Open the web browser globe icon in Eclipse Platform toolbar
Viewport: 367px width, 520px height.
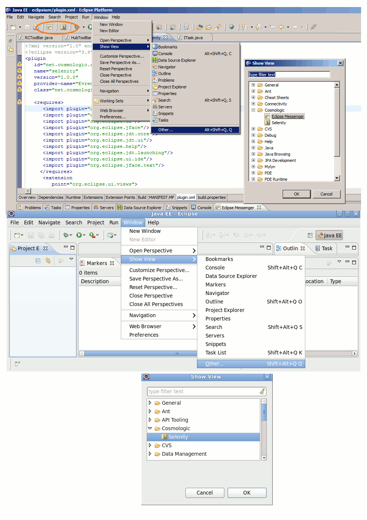click(231, 27)
